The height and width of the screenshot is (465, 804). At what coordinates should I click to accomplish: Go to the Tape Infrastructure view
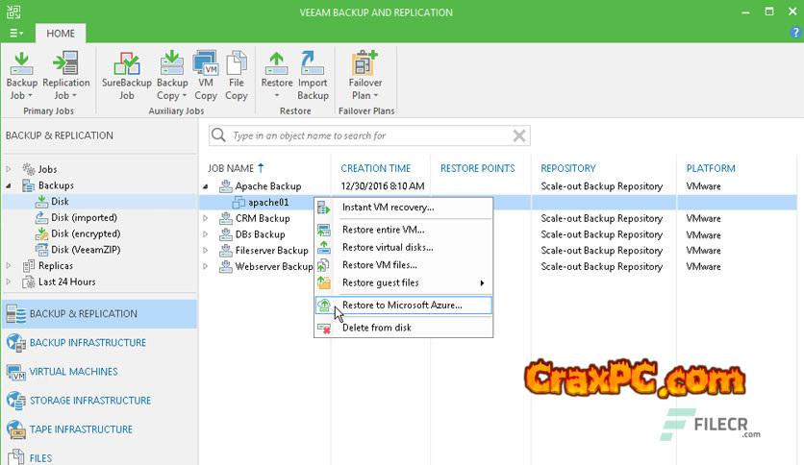(81, 429)
